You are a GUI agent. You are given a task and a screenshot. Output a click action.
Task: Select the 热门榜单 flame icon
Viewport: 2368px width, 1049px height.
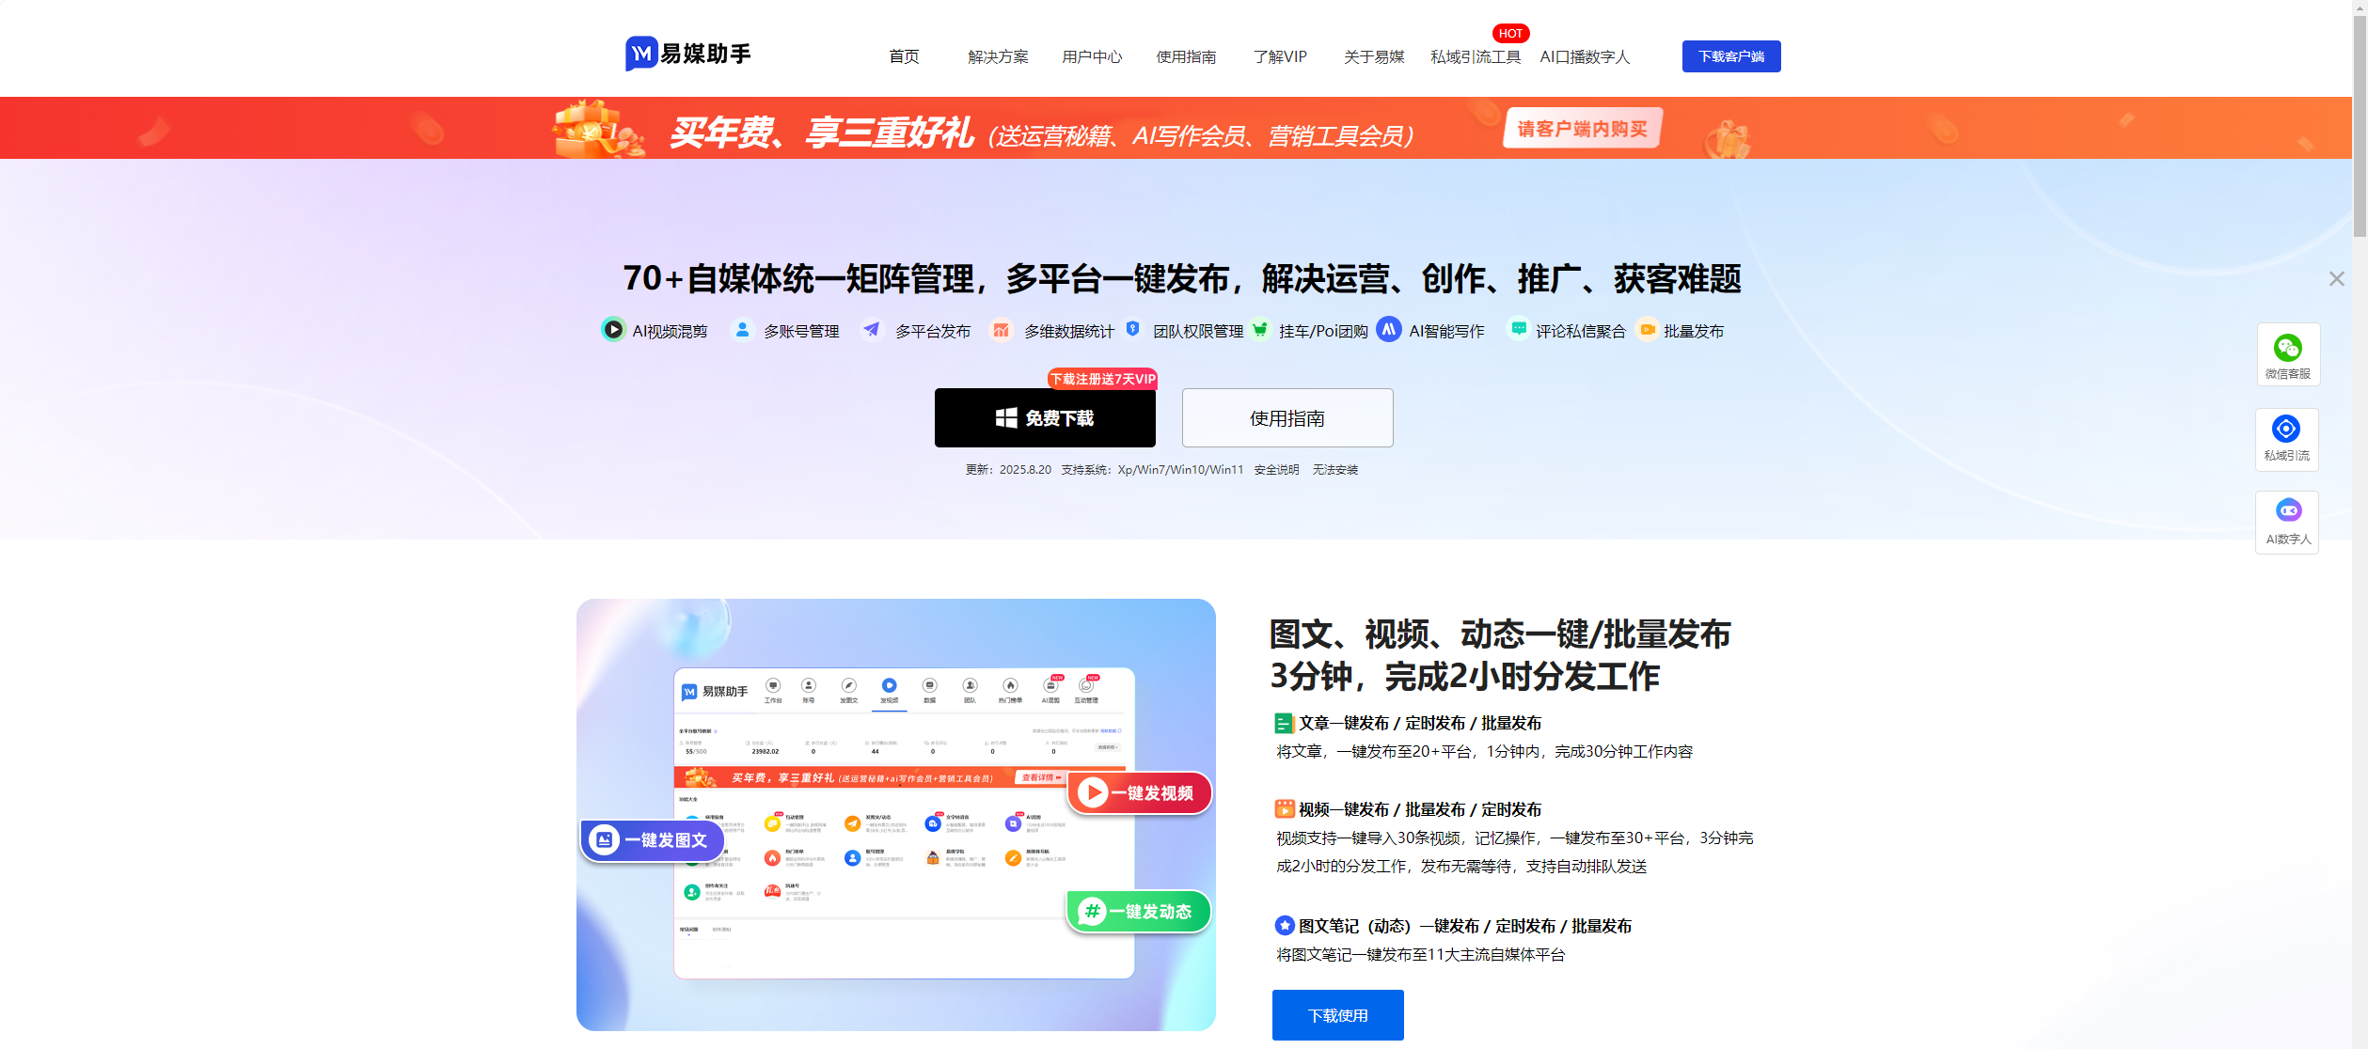(1011, 686)
